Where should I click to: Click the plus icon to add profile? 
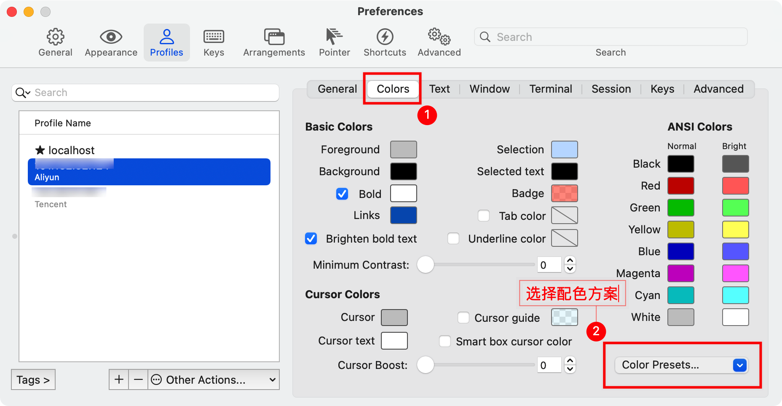(119, 379)
